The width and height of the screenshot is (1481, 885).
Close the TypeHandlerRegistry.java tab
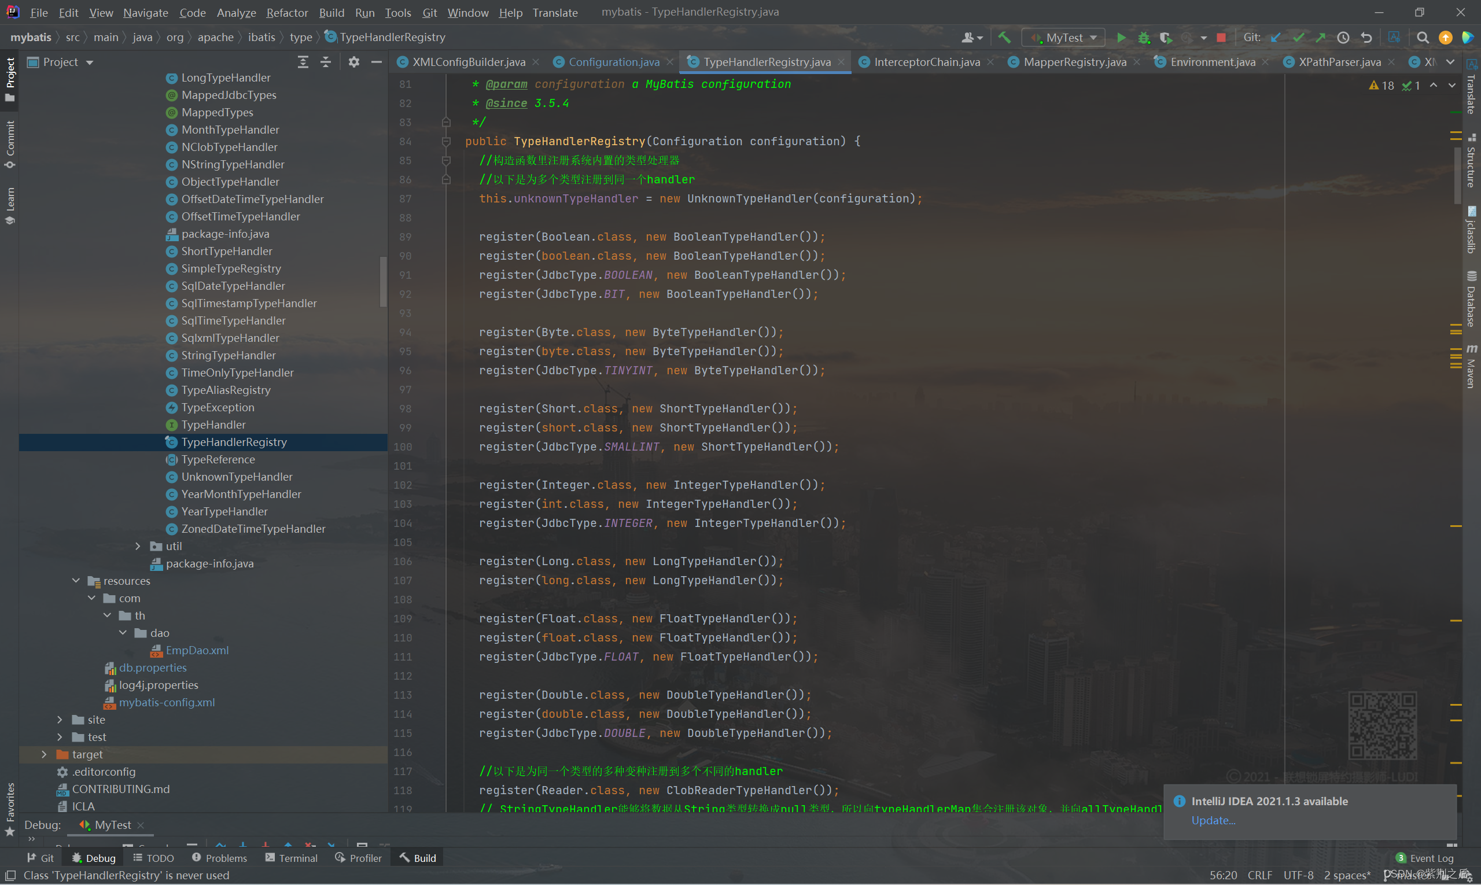(x=841, y=62)
